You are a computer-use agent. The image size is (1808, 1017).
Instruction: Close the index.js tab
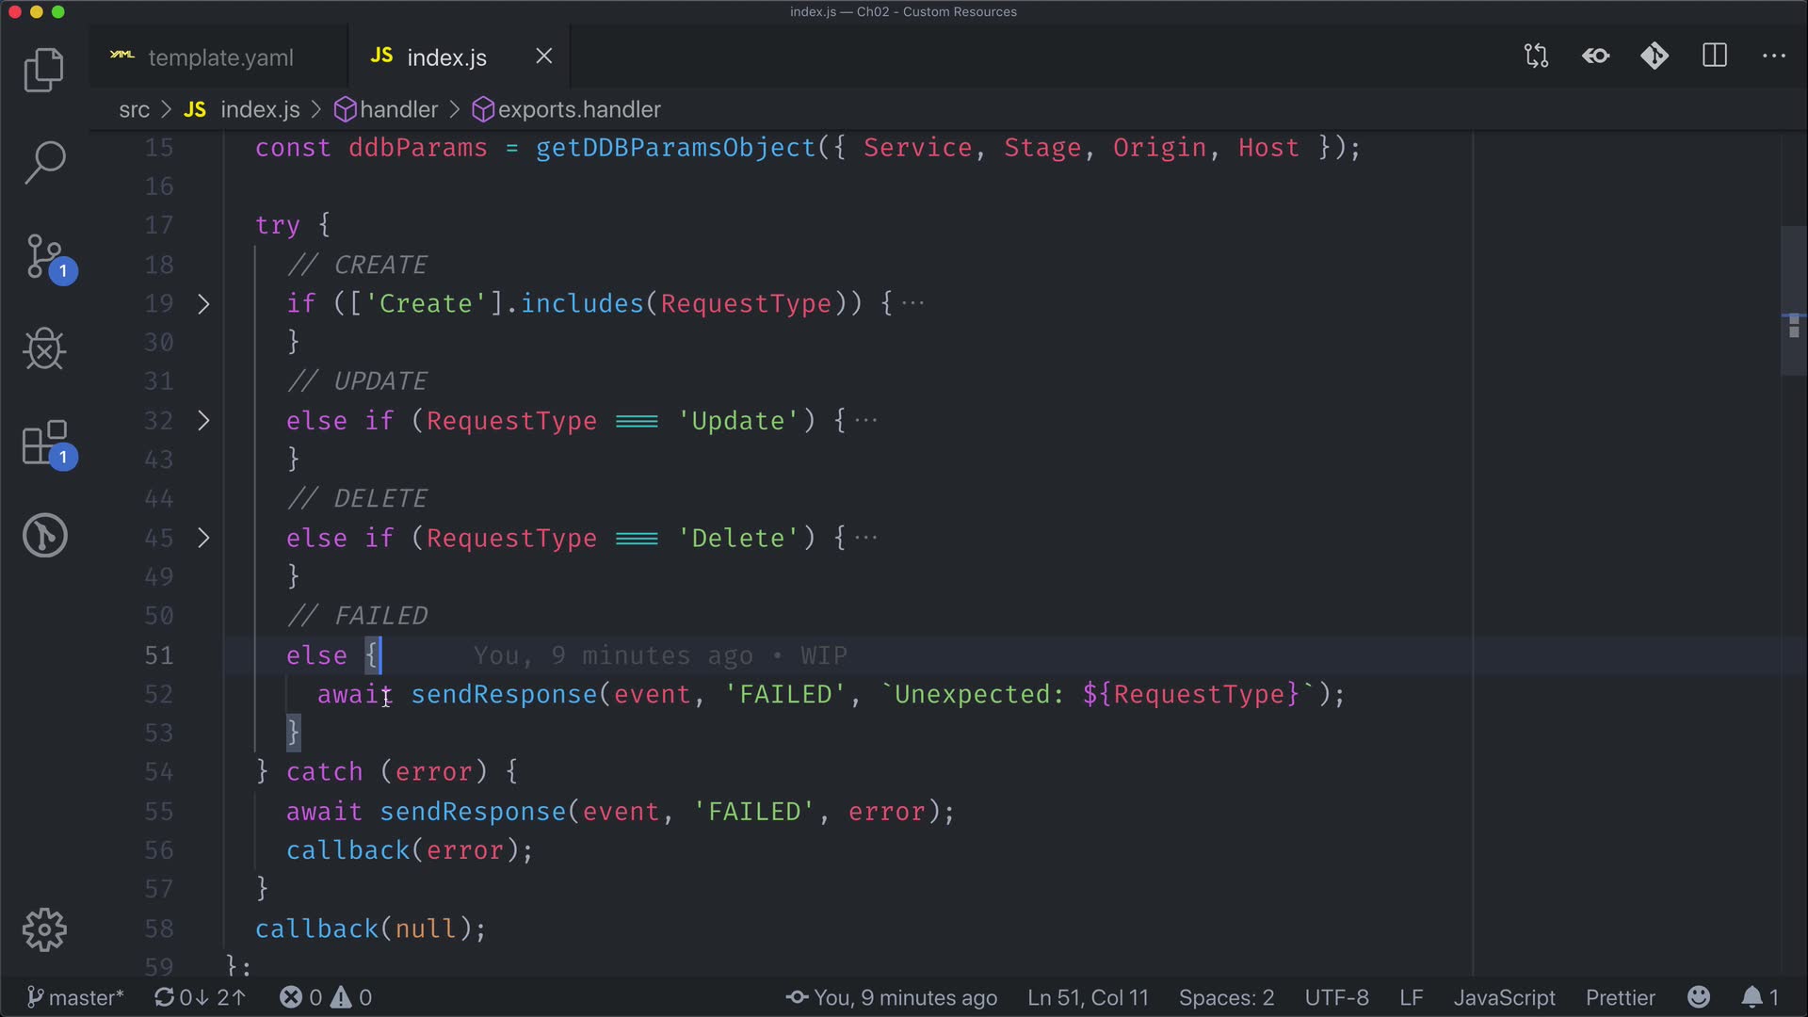point(544,56)
